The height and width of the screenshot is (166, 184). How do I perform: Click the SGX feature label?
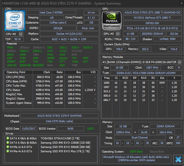[62, 65]
